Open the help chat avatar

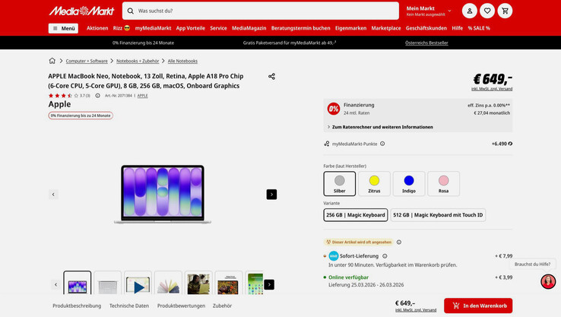(548, 281)
